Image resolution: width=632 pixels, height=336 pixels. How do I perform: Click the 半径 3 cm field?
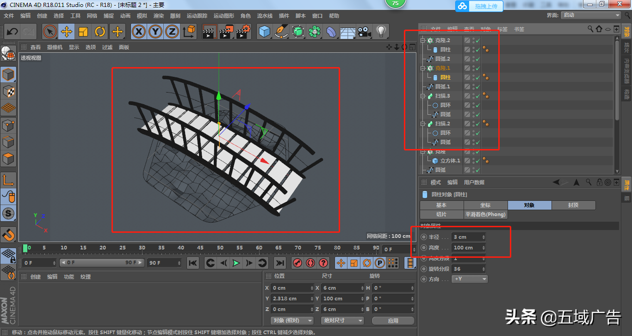tap(469, 237)
